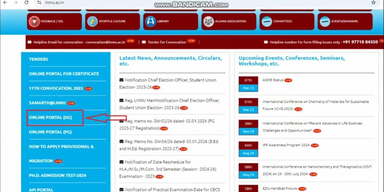Click envelope icon beside Date Reschedule notification
The width and height of the screenshot is (384, 192).
121,162
